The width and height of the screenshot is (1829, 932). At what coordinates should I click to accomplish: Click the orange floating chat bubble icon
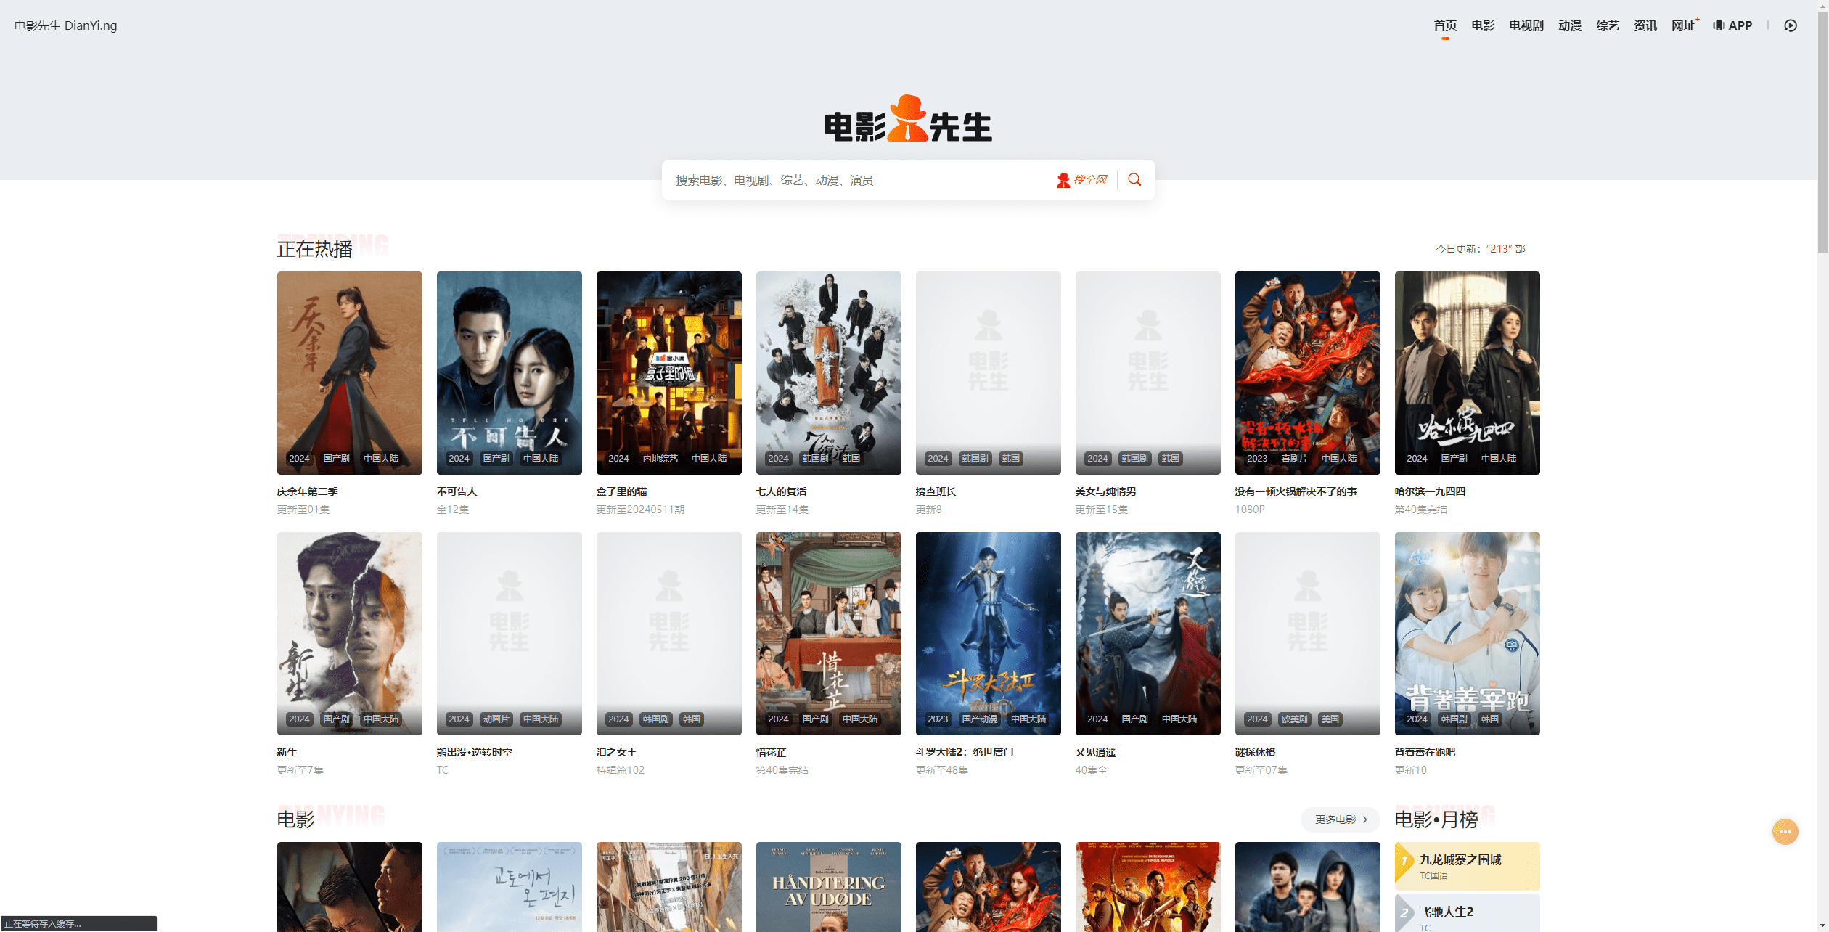click(x=1785, y=832)
